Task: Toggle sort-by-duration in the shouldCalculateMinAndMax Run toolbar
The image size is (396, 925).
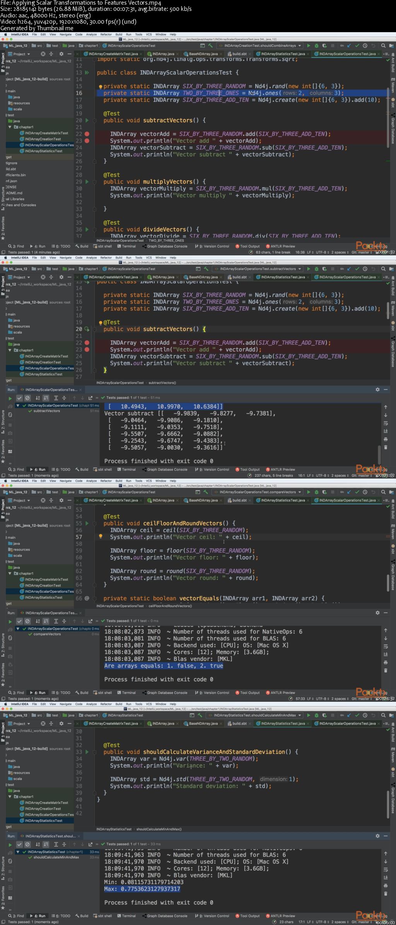Action: [46, 844]
